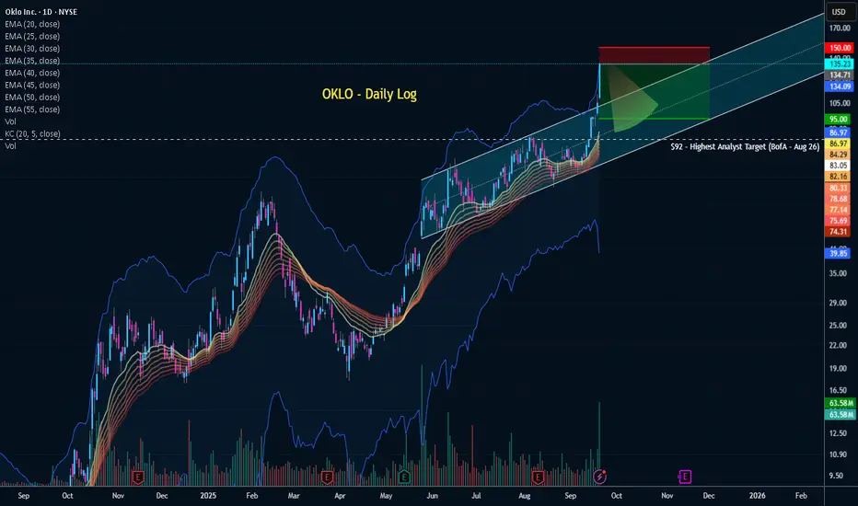Click the 82.16 EMA price label
Screen dimensions: 858x506
click(x=839, y=176)
